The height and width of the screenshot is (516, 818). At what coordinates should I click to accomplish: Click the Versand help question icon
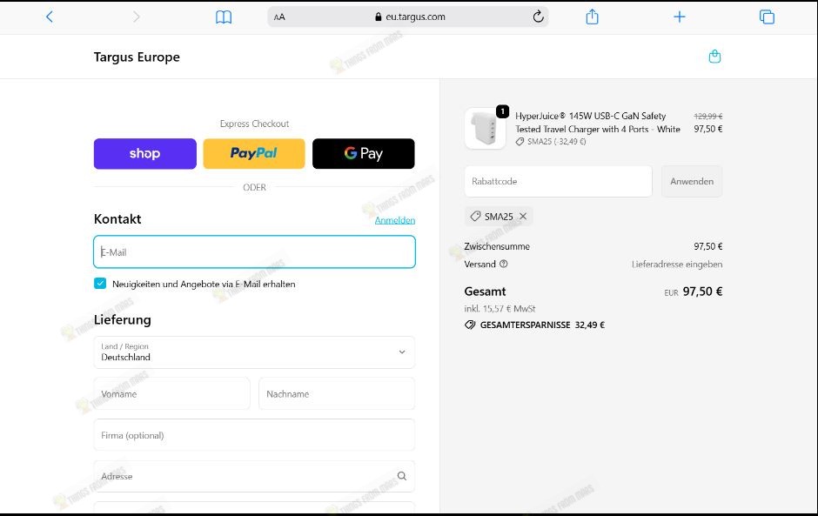(504, 264)
